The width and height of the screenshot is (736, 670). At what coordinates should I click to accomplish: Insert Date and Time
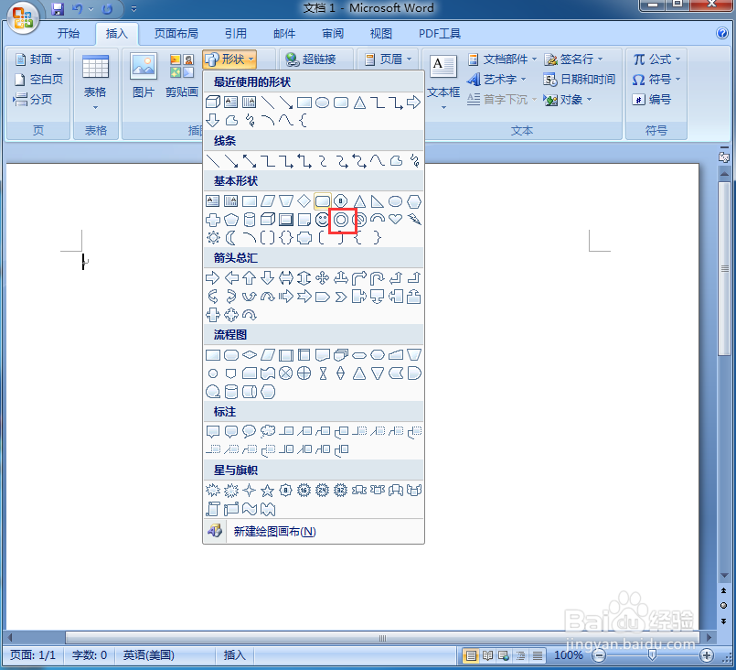click(579, 80)
